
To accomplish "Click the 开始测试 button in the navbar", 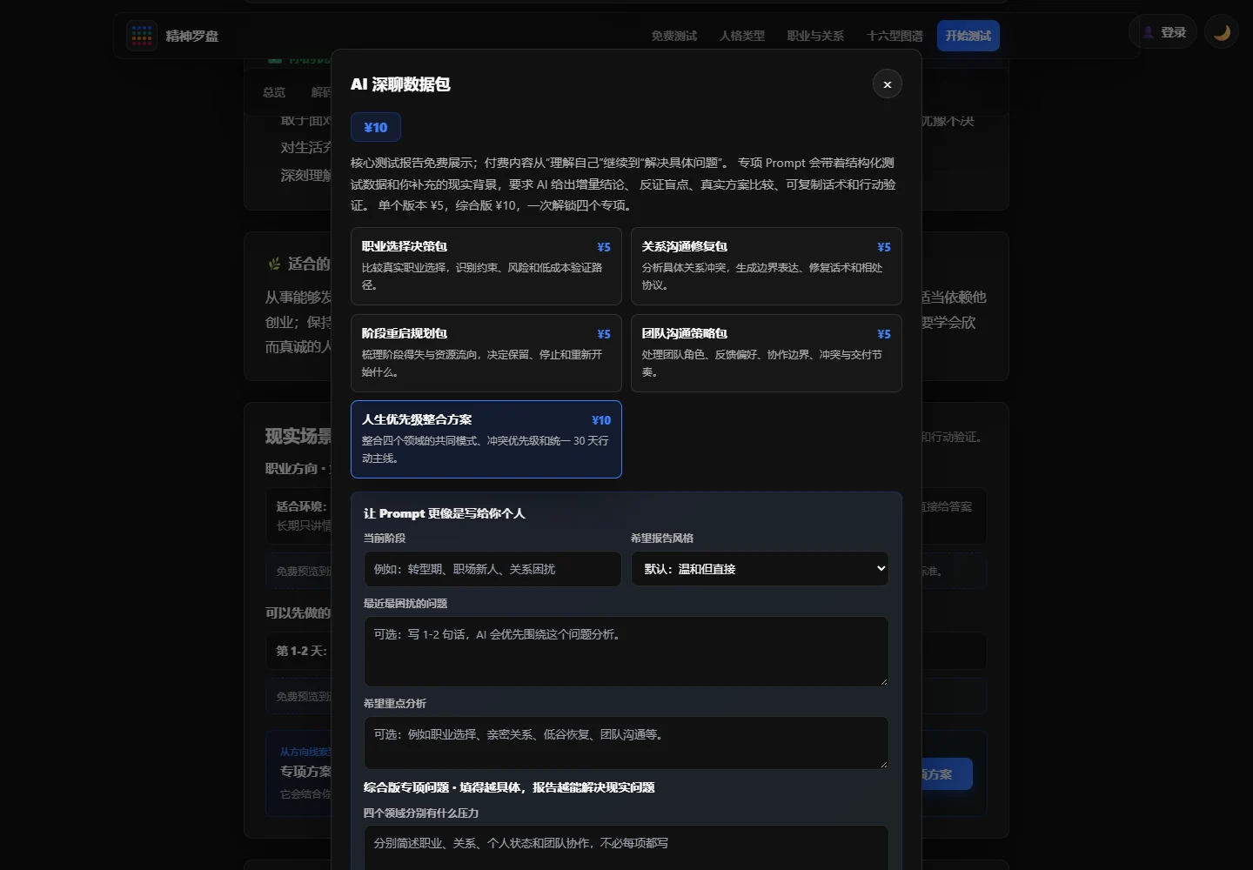I will (968, 36).
